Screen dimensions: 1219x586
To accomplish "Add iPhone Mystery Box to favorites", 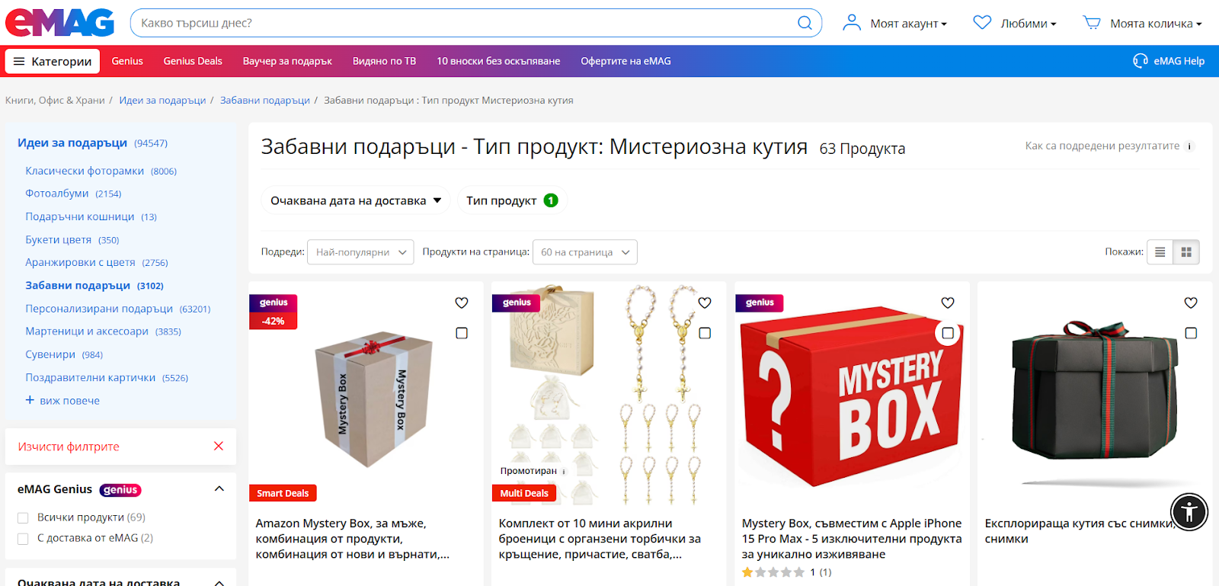I will tap(948, 303).
